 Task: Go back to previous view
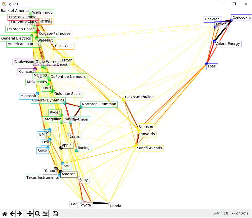click(12, 214)
